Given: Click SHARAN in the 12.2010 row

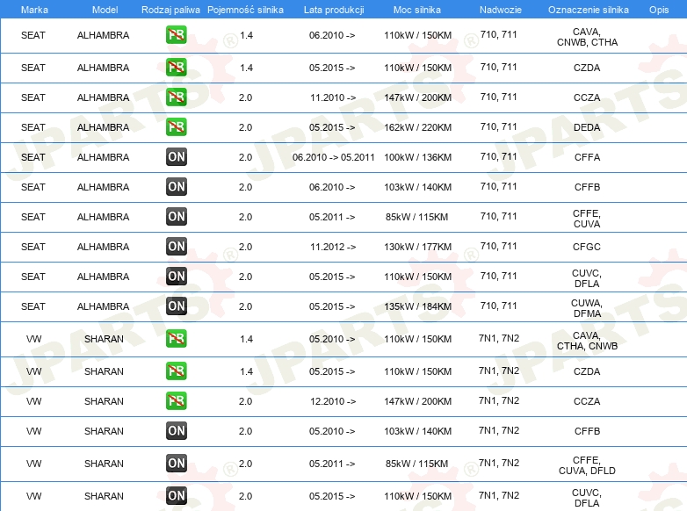Looking at the screenshot, I should tap(104, 401).
